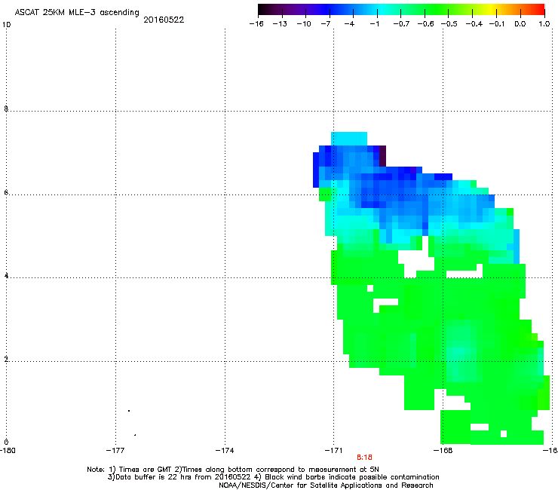Click the "Note: 1) Times are GMT" line
This screenshot has height=490, width=558.
pos(233,470)
